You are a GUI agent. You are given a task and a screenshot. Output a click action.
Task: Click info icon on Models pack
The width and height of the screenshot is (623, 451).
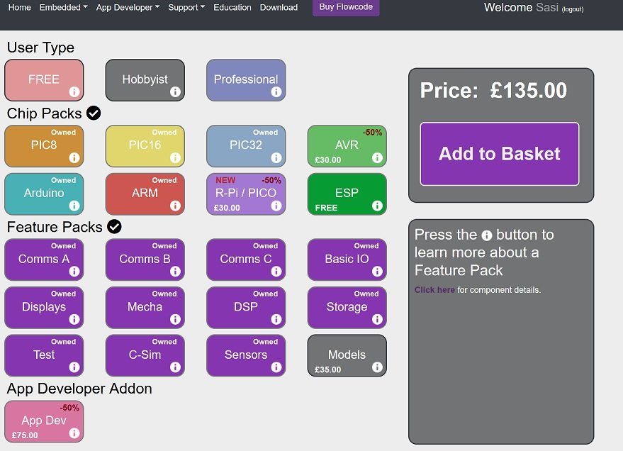coord(377,367)
